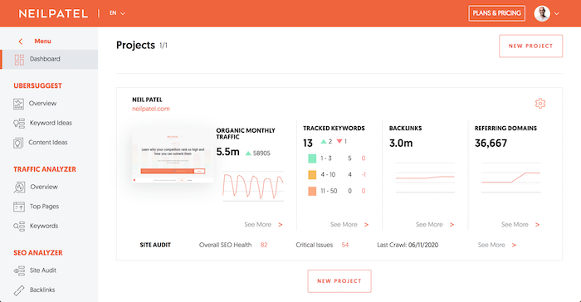Select Keyword Ideas lightbulb icon

pos(19,123)
